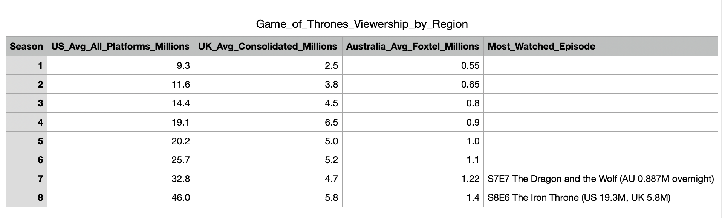Click the Australia cell showing 1.22
Viewport: 722px width, 218px height.
(x=413, y=179)
